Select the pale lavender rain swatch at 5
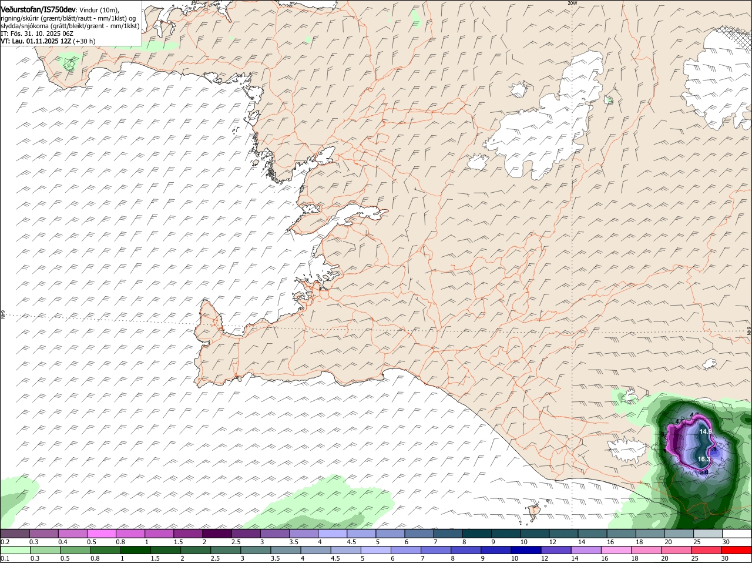The image size is (752, 563). pos(375,550)
